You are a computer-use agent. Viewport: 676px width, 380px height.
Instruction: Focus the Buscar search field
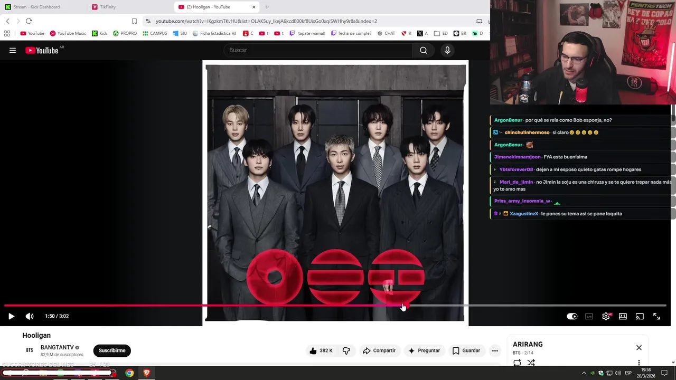click(x=319, y=50)
